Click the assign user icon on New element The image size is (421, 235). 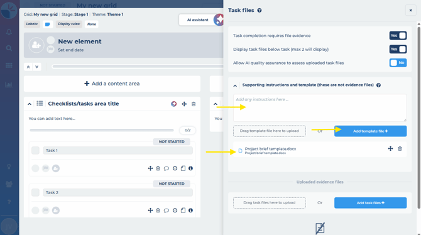pyautogui.click(x=36, y=45)
